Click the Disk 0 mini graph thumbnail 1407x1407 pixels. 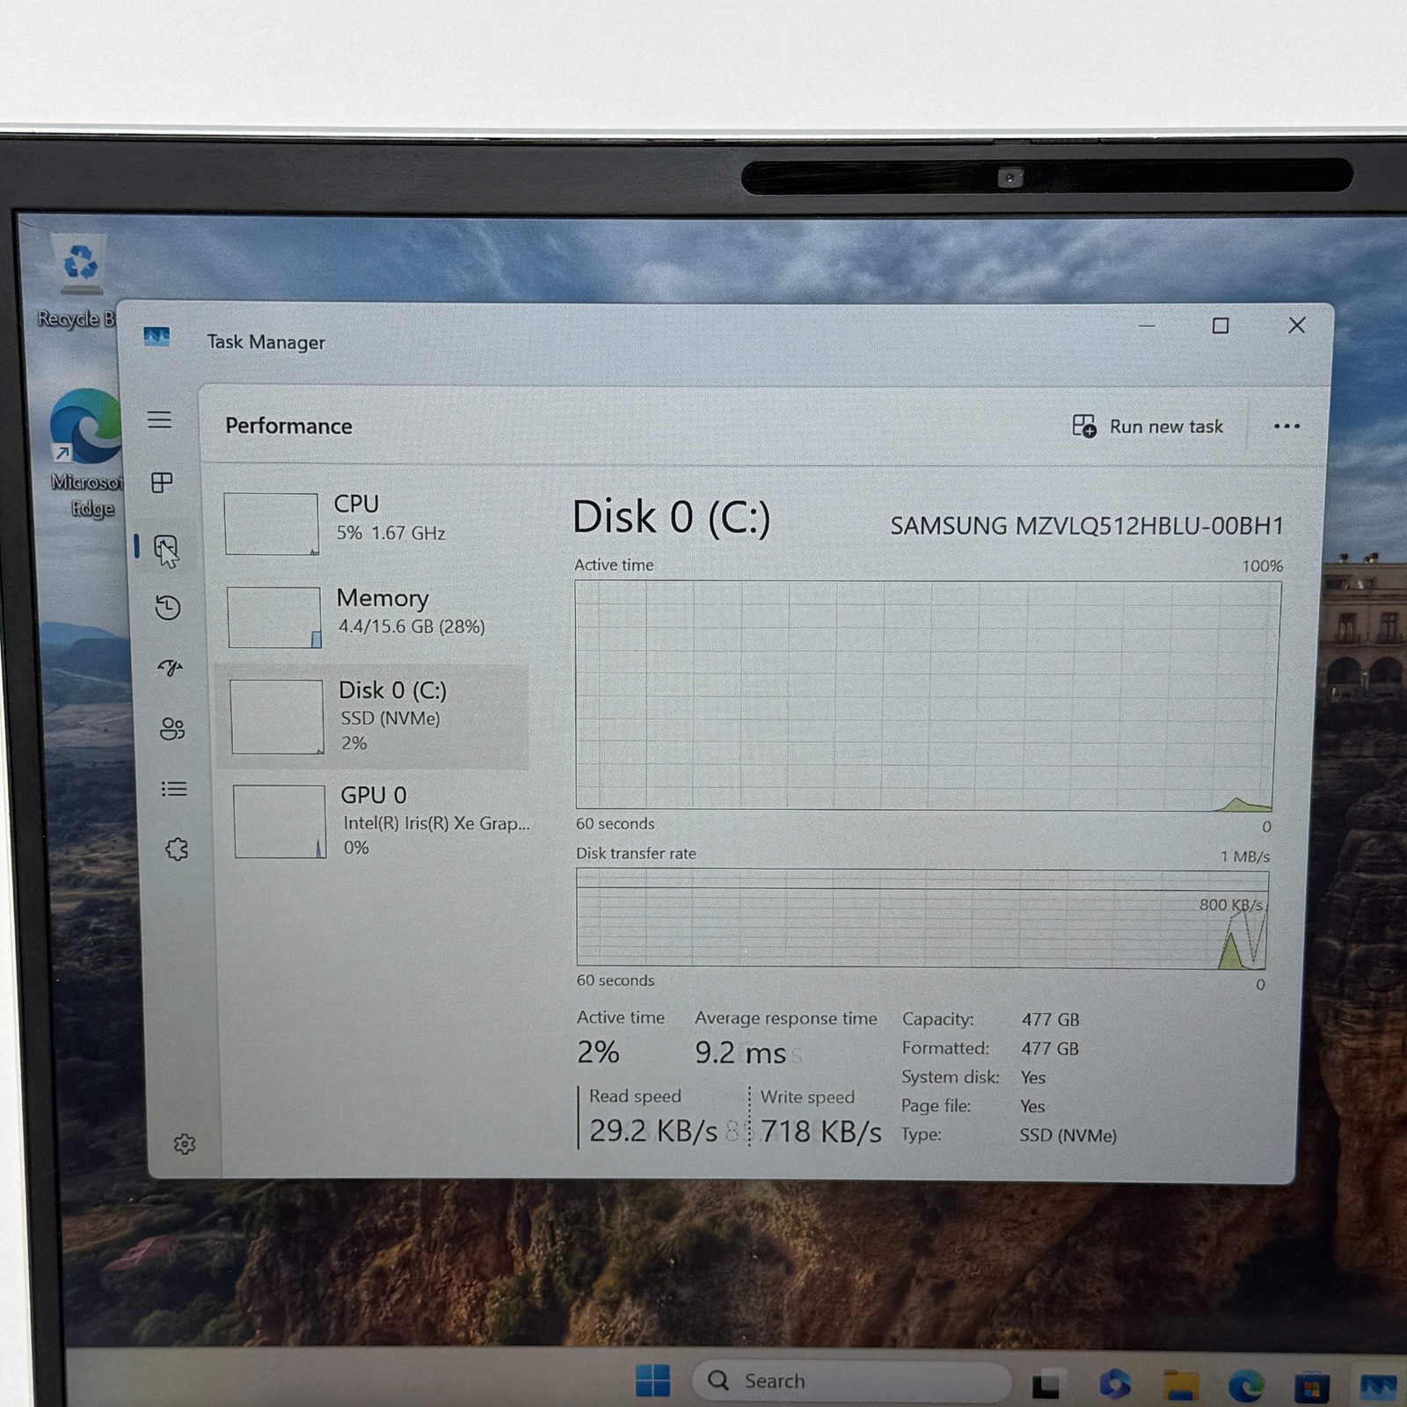pos(277,717)
